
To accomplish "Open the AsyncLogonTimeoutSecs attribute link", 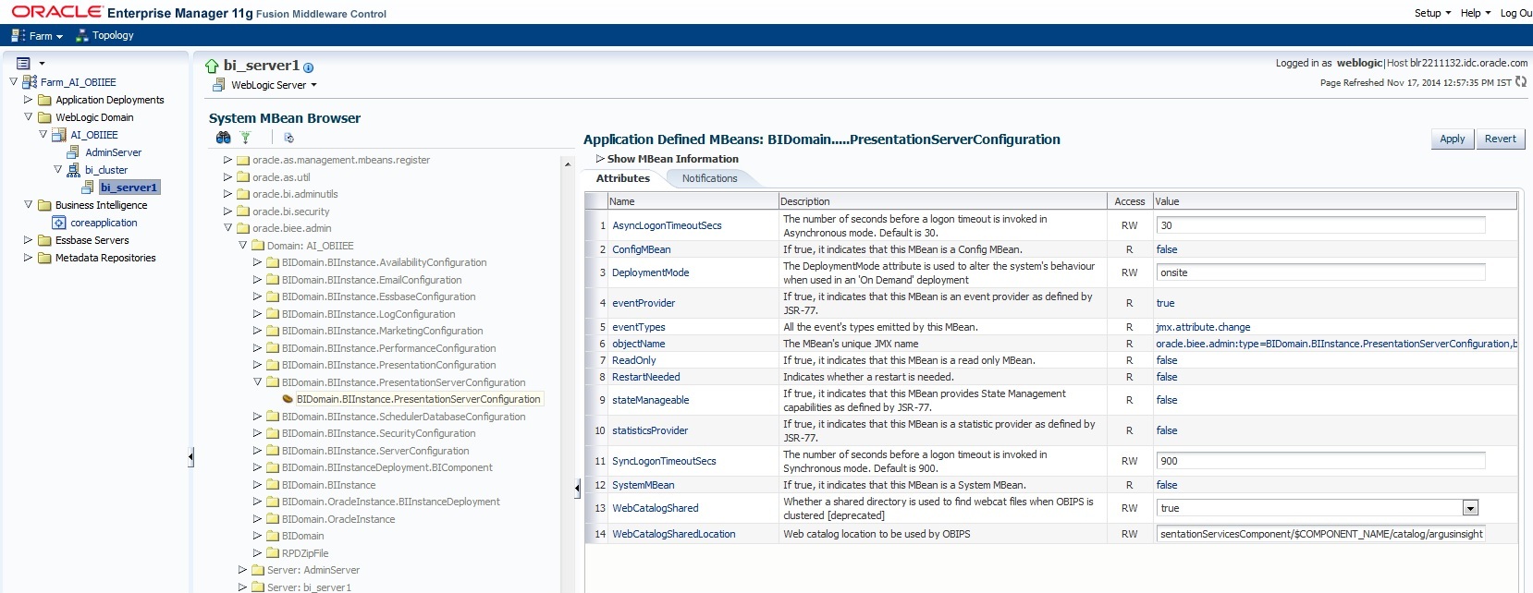I will [x=667, y=225].
